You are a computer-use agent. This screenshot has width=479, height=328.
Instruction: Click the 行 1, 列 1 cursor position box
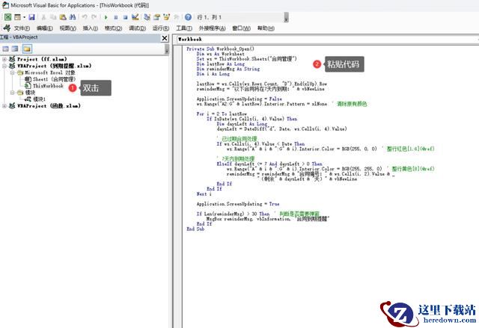tap(239, 17)
